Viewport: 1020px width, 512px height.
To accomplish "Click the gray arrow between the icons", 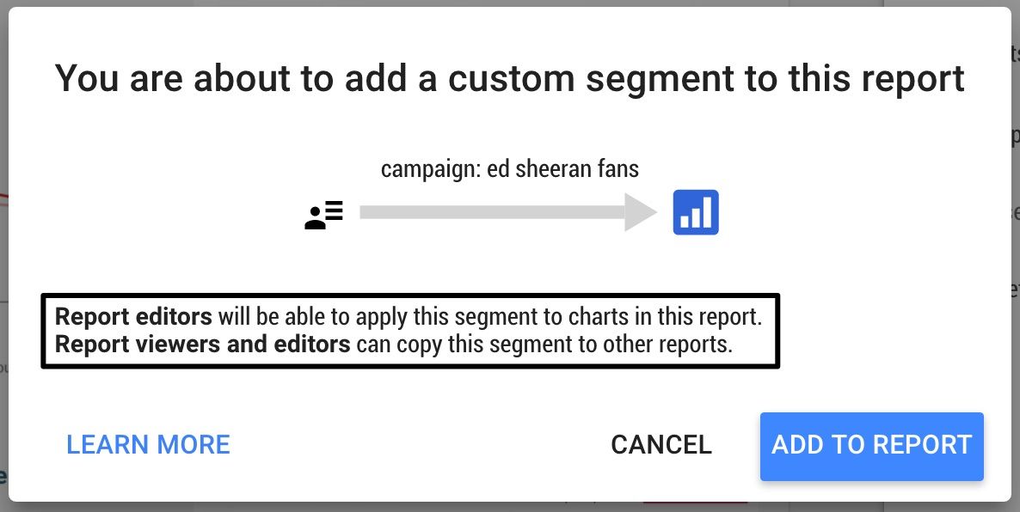I will (508, 212).
